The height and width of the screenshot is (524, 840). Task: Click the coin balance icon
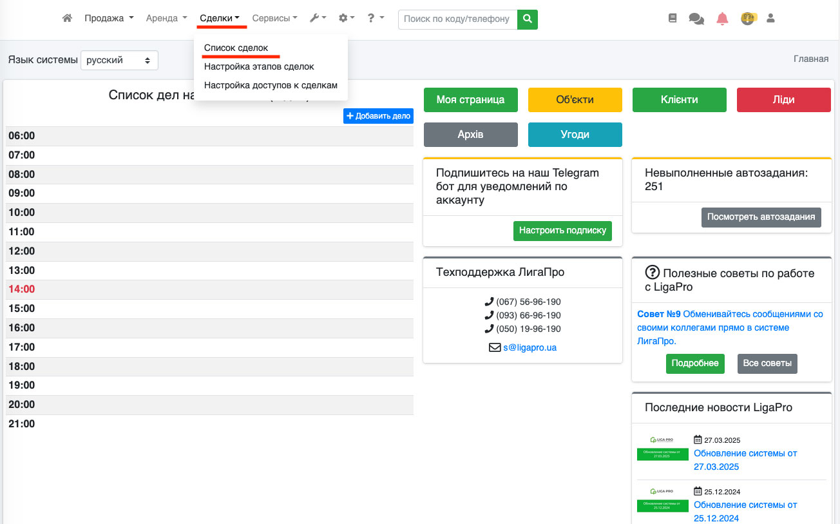point(747,19)
